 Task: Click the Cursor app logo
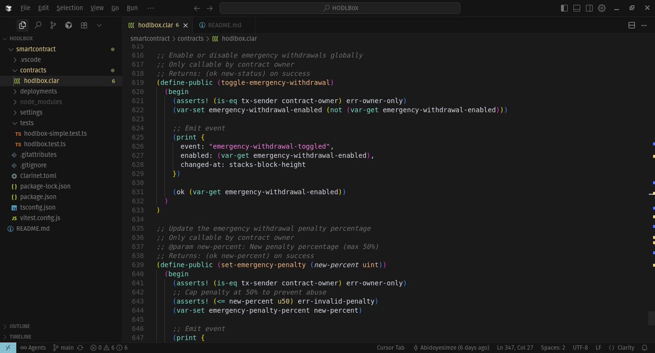point(8,8)
